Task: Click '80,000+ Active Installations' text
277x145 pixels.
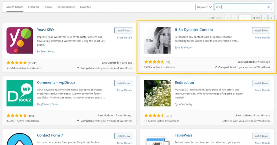Action: 23,121
